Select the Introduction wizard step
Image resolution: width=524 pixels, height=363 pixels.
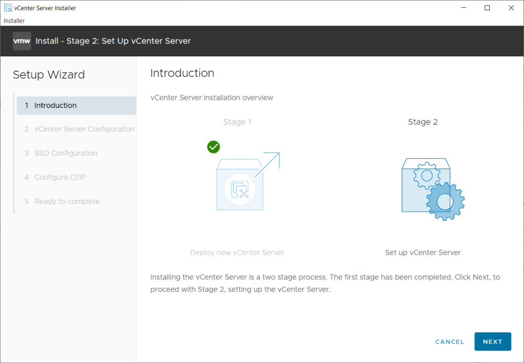pyautogui.click(x=55, y=105)
